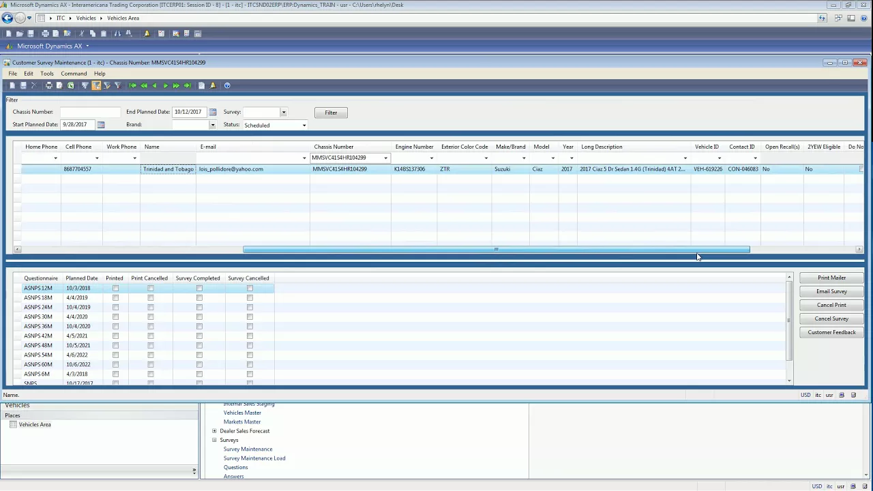The width and height of the screenshot is (873, 491).
Task: Check Print Cancelled for ASNPS 48M
Action: (151, 345)
